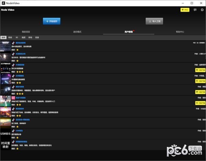
Task: Select the 3D filter category
Action: click(17, 37)
